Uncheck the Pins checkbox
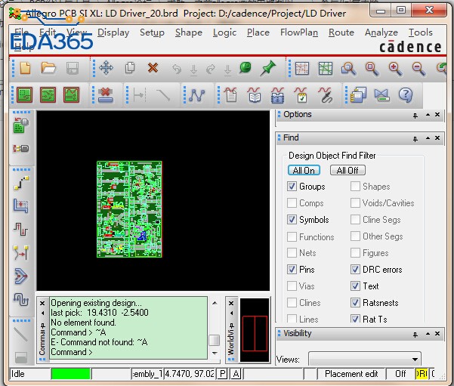This screenshot has height=386, width=454. 292,270
